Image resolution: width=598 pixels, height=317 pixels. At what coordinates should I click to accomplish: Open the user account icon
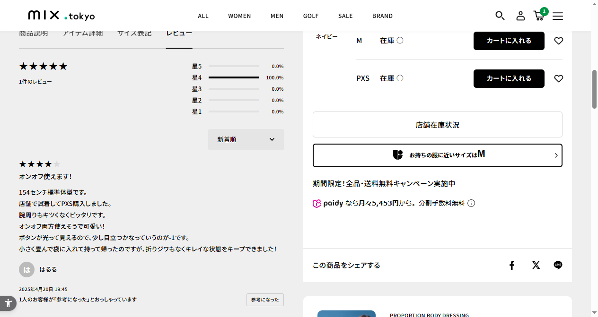point(520,16)
